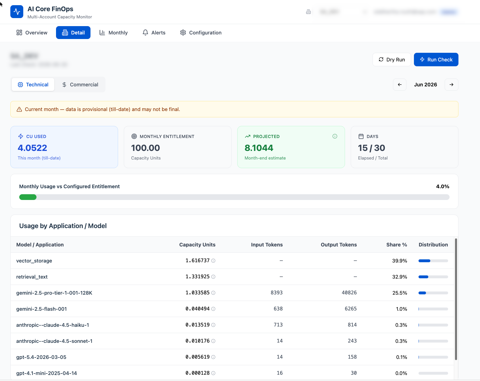Go to next month arrow
This screenshot has width=480, height=381.
(x=452, y=85)
